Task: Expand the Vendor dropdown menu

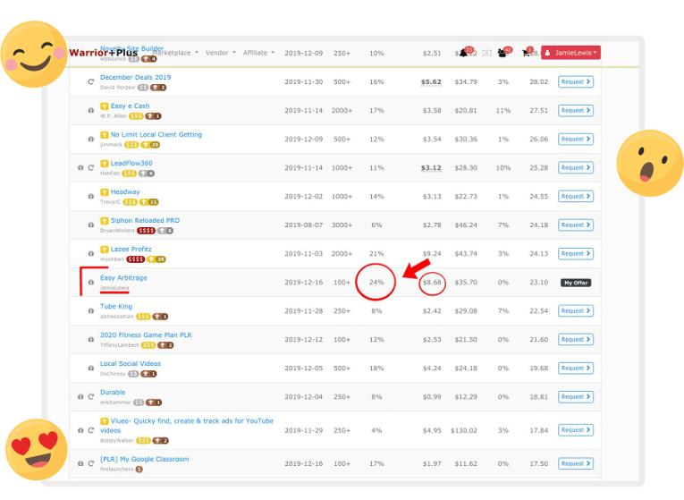Action: 221,53
